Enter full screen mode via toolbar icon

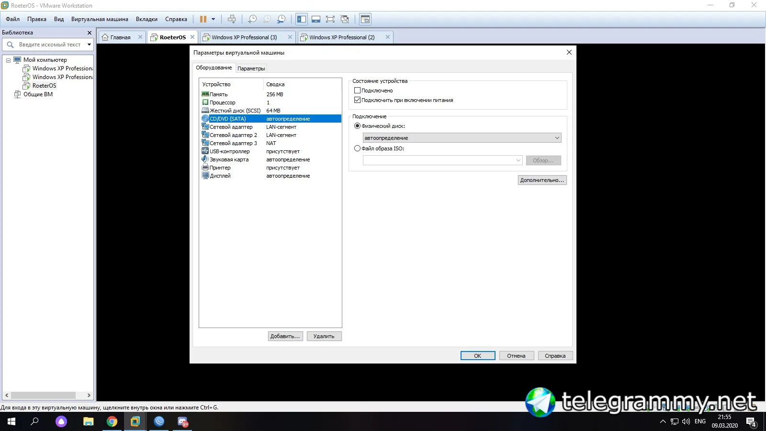330,19
